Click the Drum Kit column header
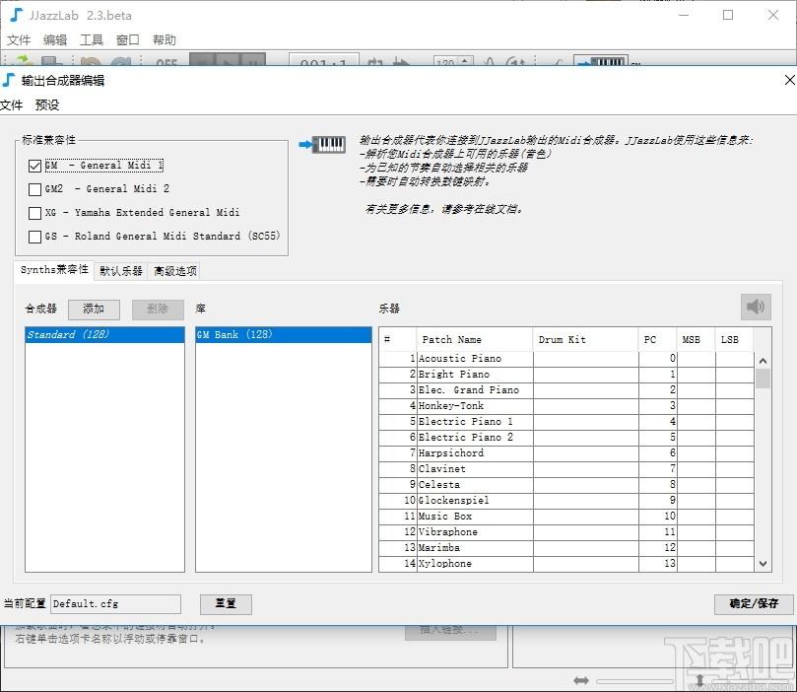 click(585, 340)
